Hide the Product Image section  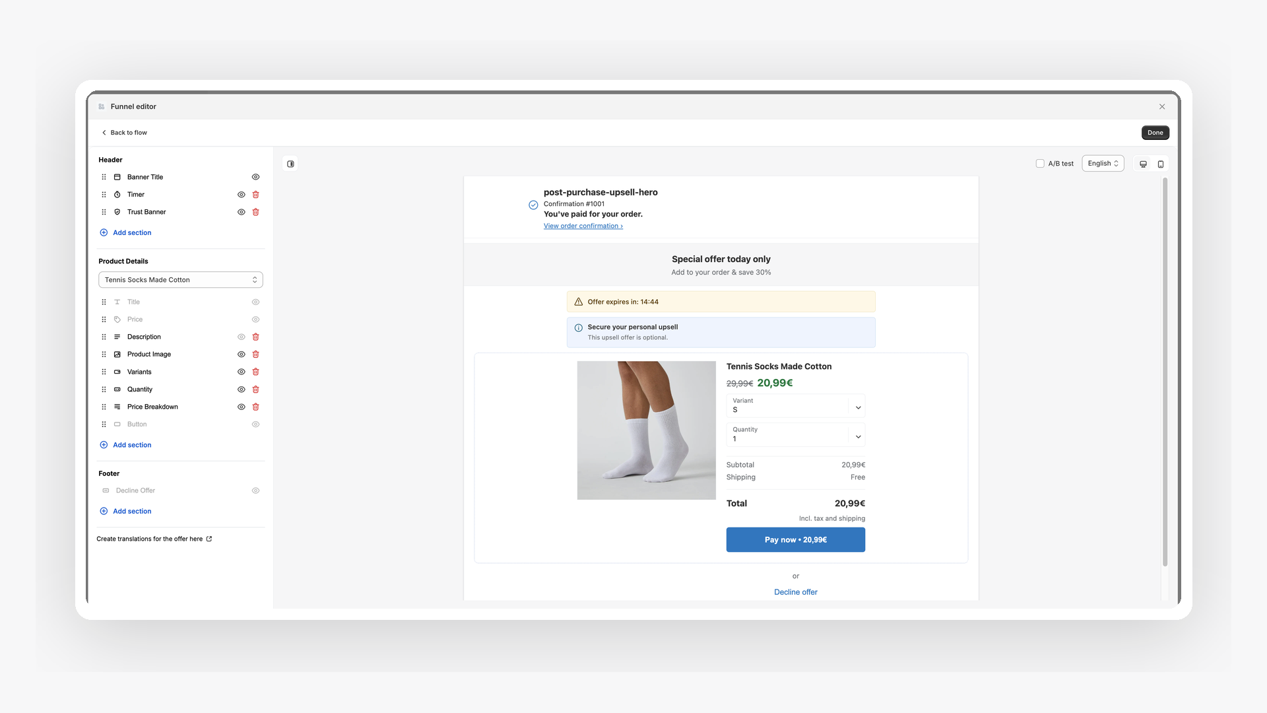pyautogui.click(x=242, y=355)
